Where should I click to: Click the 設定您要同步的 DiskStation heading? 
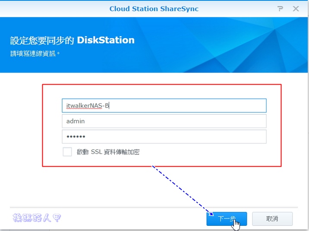pos(73,40)
